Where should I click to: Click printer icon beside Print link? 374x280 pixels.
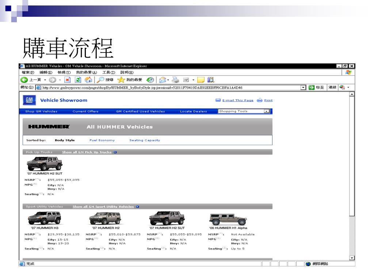click(260, 100)
